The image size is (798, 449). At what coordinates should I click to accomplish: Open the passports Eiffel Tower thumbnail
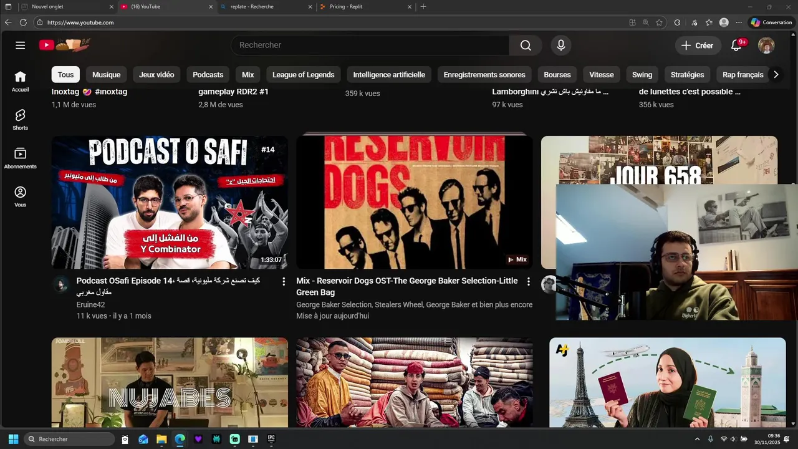pyautogui.click(x=667, y=382)
